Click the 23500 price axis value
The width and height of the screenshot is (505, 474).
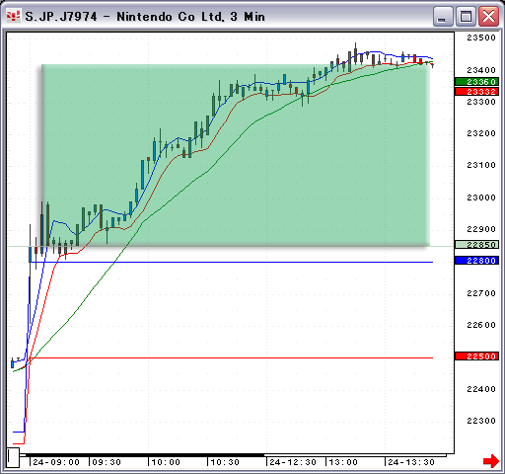point(481,38)
